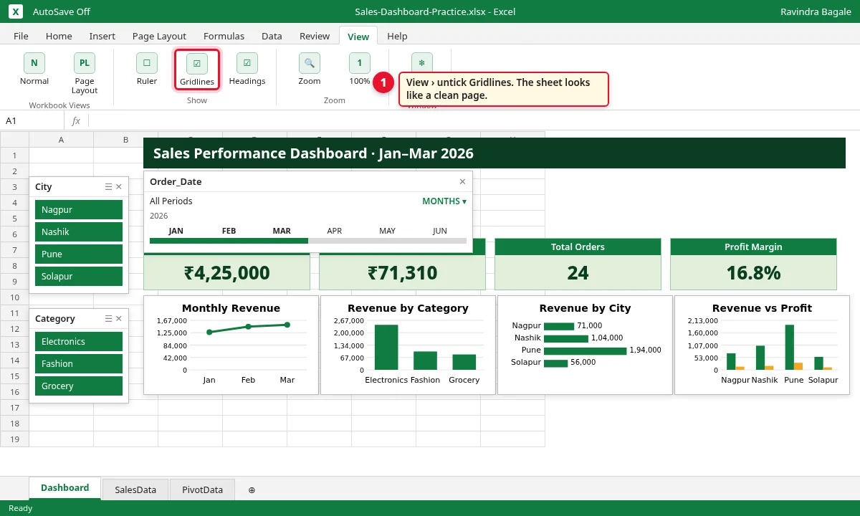Clear filter on the Category slicer
Viewport: 860px width, 516px height.
[119, 318]
